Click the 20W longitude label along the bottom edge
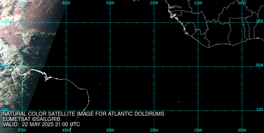The height and width of the screenshot is (133, 264). pyautogui.click(x=154, y=130)
